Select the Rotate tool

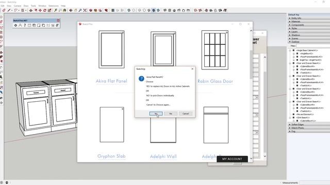tap(45, 10)
